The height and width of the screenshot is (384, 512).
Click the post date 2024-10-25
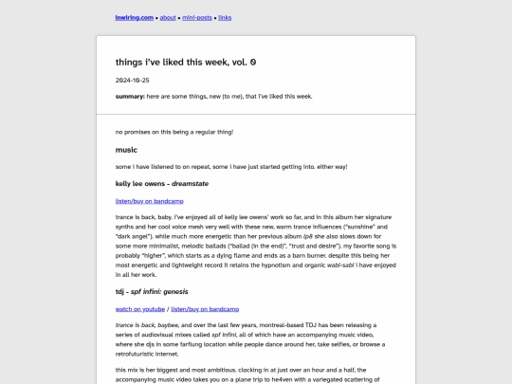pyautogui.click(x=132, y=81)
